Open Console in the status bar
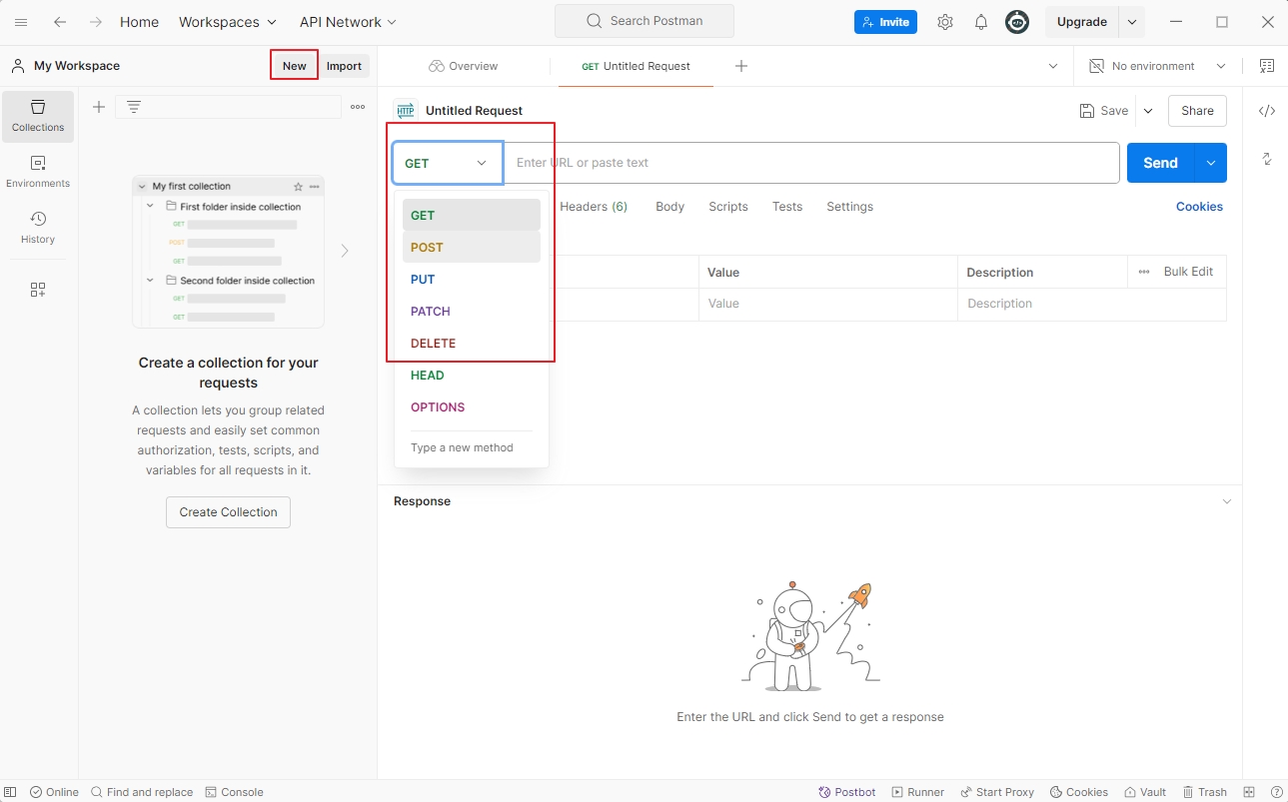The image size is (1288, 802). click(234, 792)
